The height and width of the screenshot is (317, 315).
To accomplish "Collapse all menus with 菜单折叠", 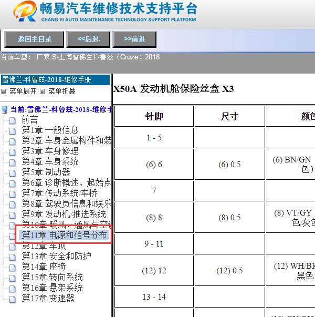I will pyautogui.click(x=62, y=91).
